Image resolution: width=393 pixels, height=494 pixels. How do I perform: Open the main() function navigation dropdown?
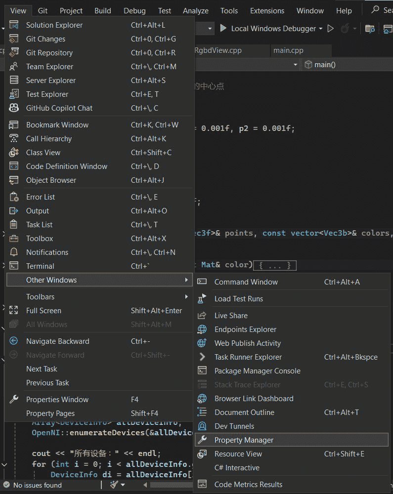346,65
